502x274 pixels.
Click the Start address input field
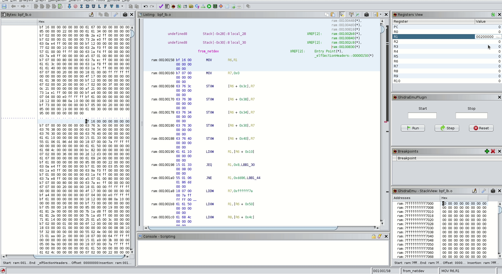422,116
